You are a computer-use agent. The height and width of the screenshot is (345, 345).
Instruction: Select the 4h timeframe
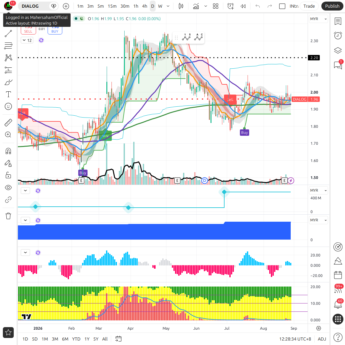pyautogui.click(x=145, y=6)
